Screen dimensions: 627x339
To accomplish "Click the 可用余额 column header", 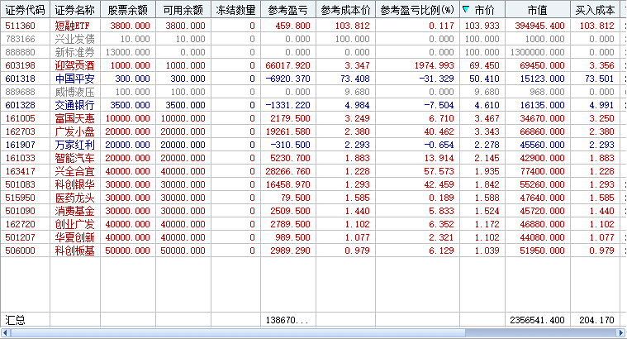I will click(x=183, y=10).
